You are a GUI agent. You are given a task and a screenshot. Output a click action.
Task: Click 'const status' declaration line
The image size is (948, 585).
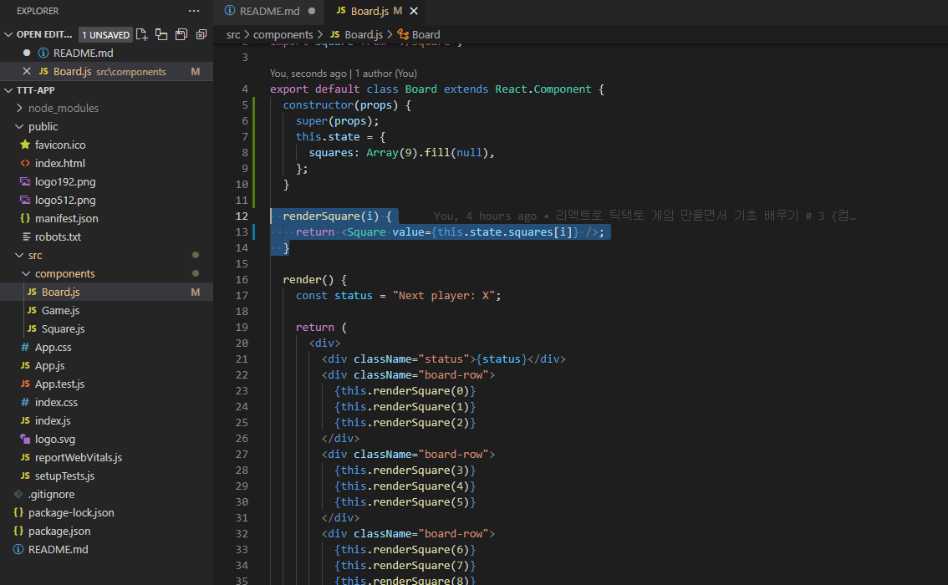(398, 296)
